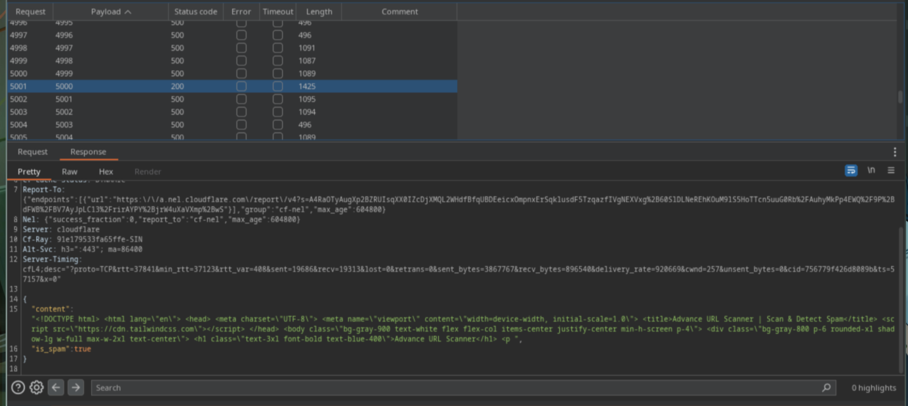This screenshot has height=406, width=908.
Task: Tick Timeout checkbox in highlighted row 5001
Action: 278,86
